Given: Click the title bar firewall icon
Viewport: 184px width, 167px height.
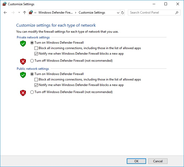Looking at the screenshot, I should tap(4, 4).
